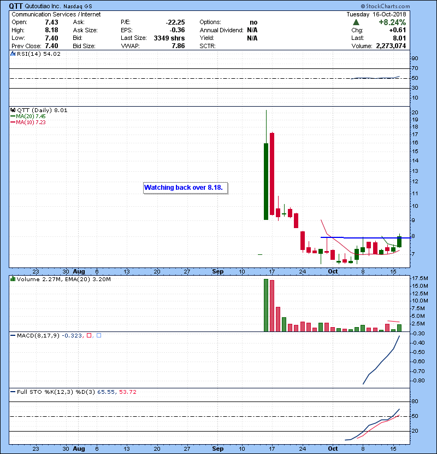
Task: Click the tall red candle near Sep 17
Action: (272, 174)
